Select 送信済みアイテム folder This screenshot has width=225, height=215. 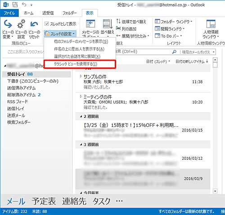coord(21,88)
